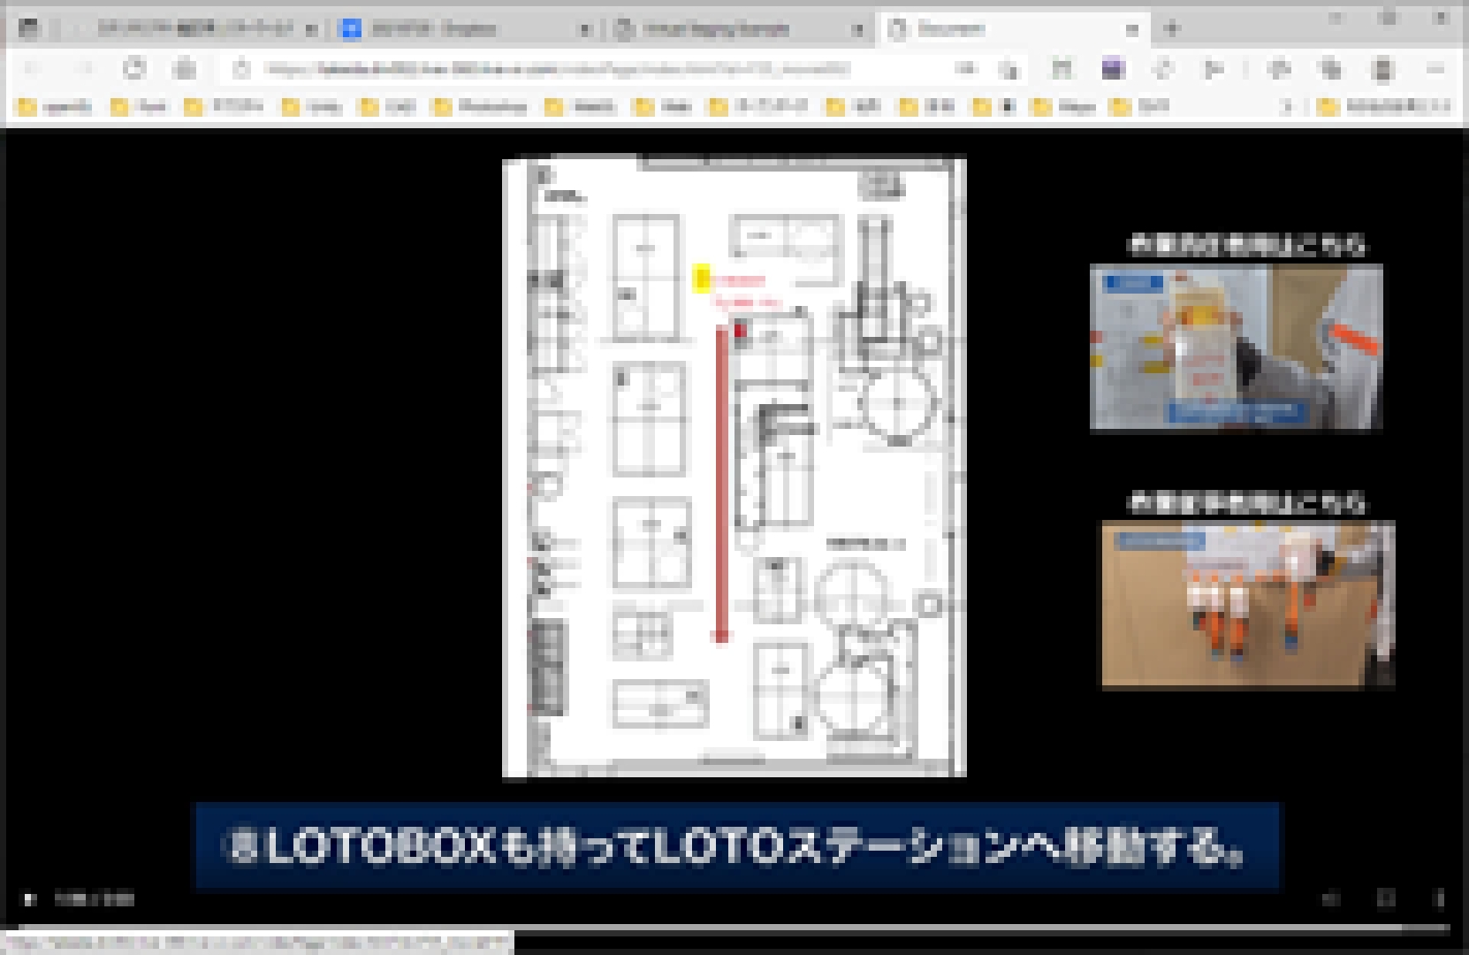Enter fullscreen mode on the video player
The height and width of the screenshot is (955, 1469).
(x=1386, y=899)
